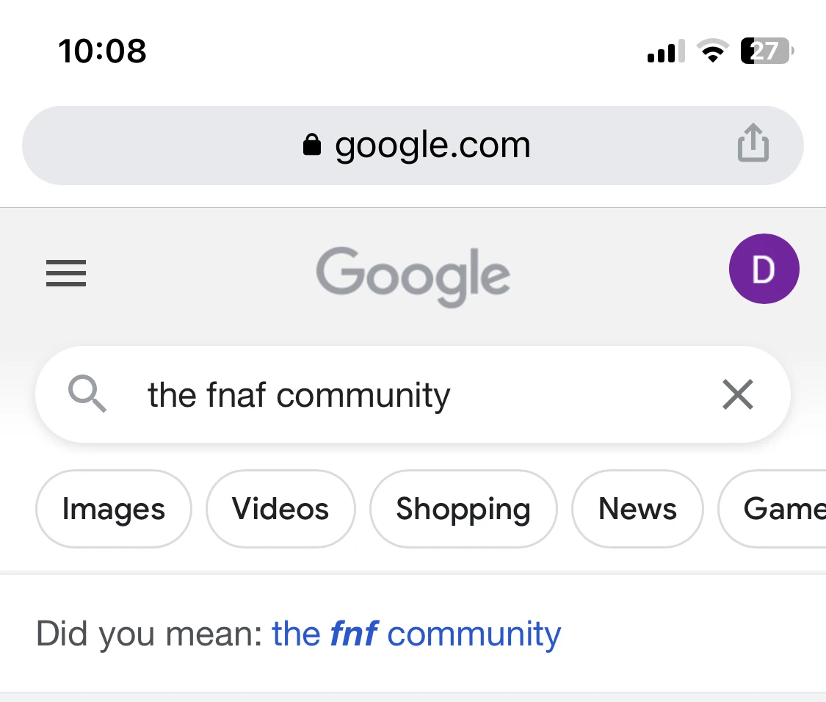
Task: Open the purple D account avatar
Action: click(764, 269)
